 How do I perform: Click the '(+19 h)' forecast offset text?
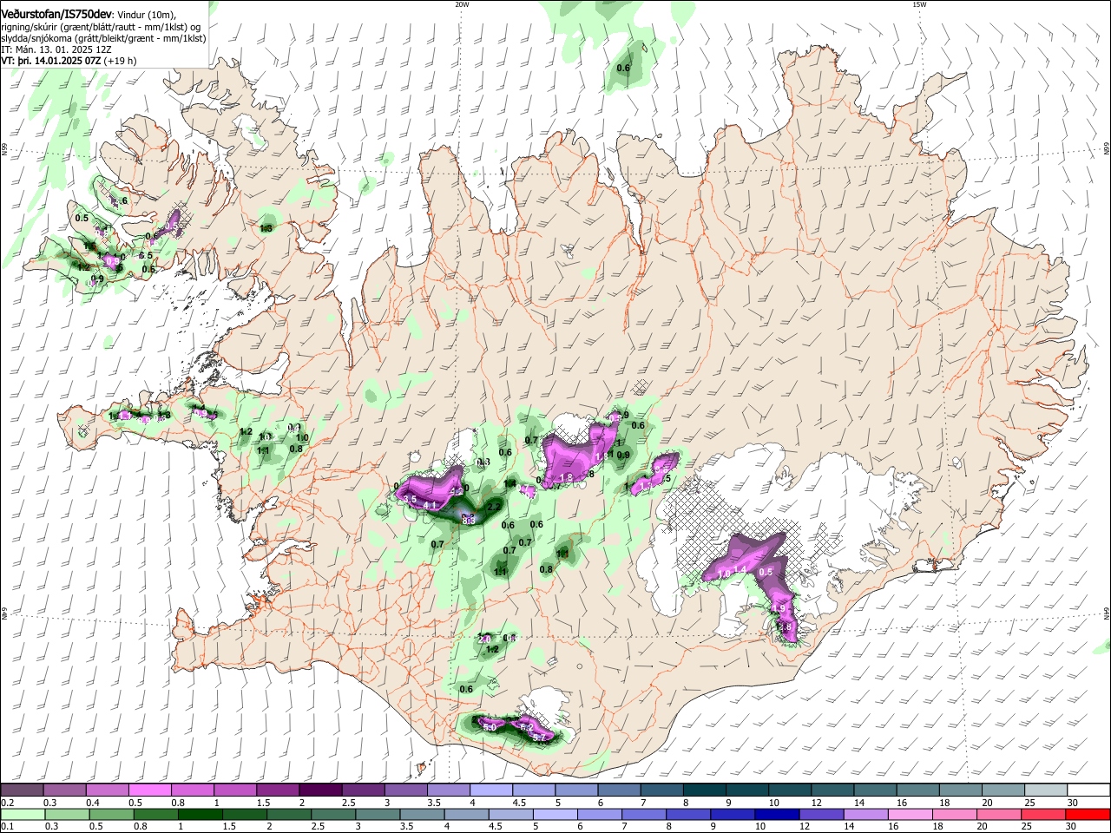point(120,62)
